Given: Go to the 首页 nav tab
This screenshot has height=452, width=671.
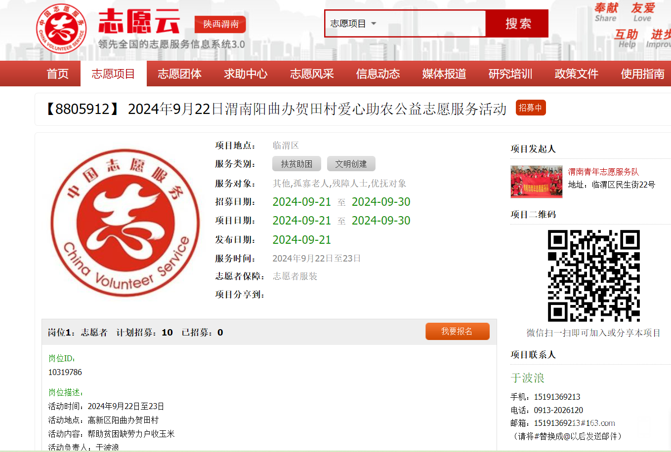Looking at the screenshot, I should click(x=58, y=74).
